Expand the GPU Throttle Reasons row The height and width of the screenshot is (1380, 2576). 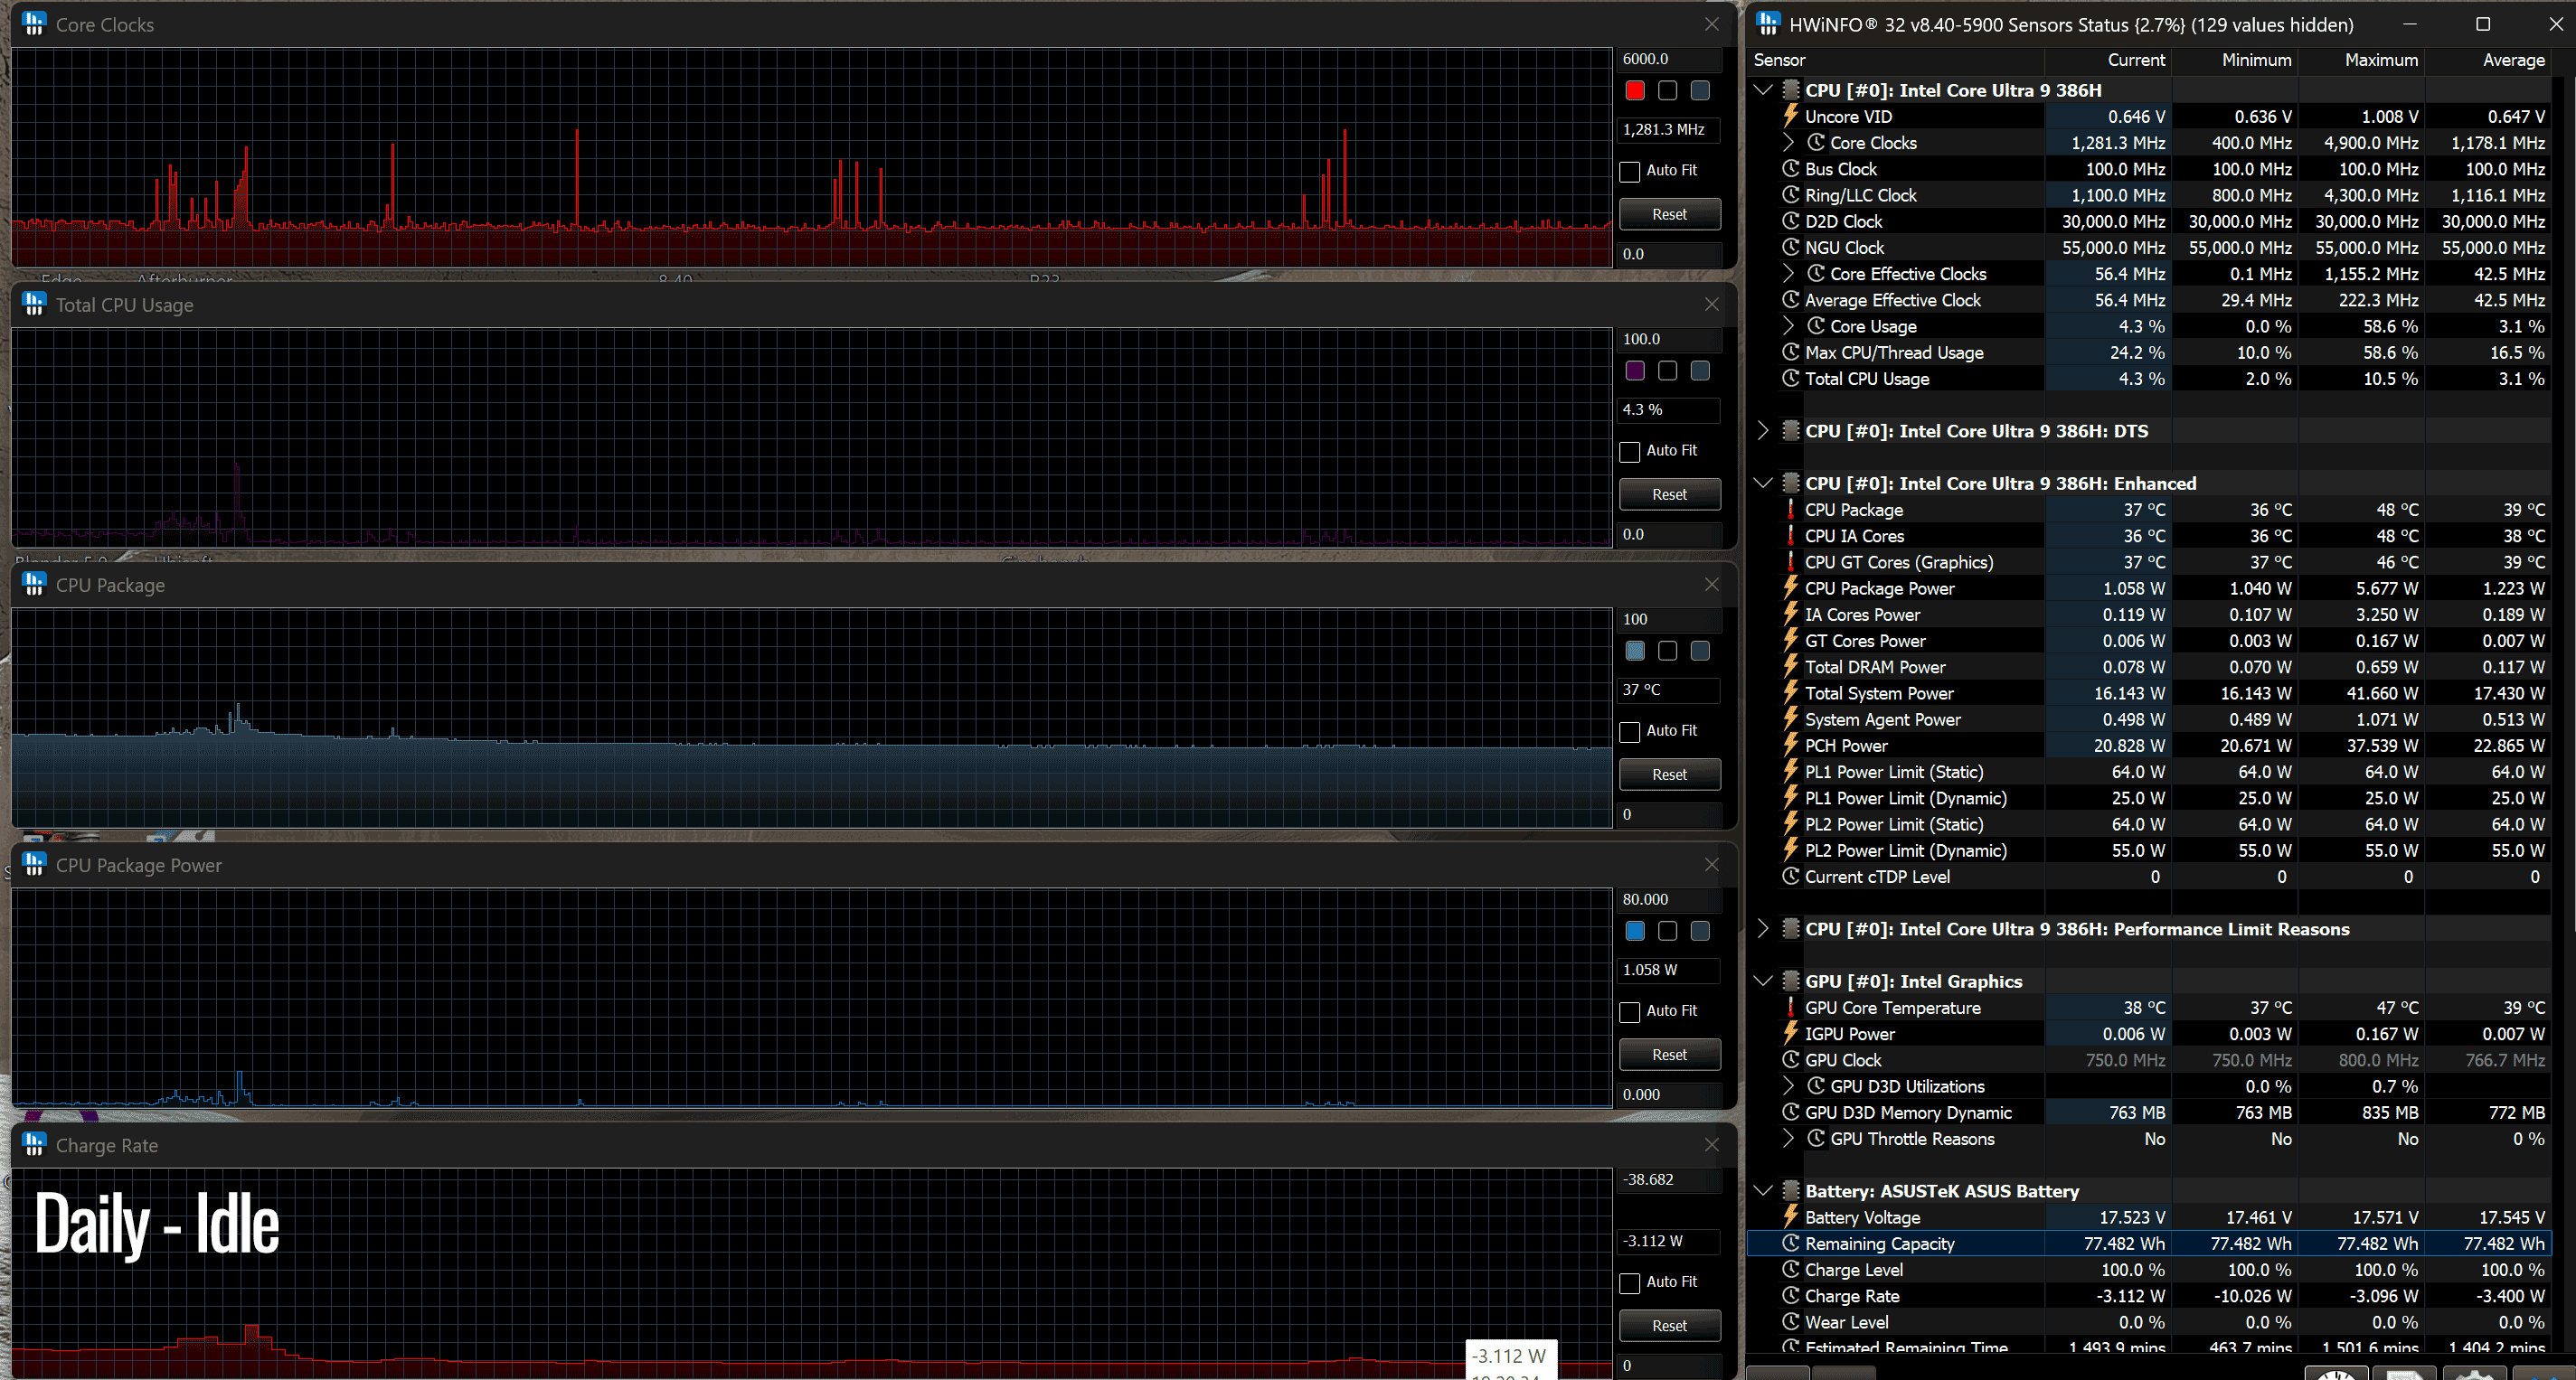(1789, 1138)
